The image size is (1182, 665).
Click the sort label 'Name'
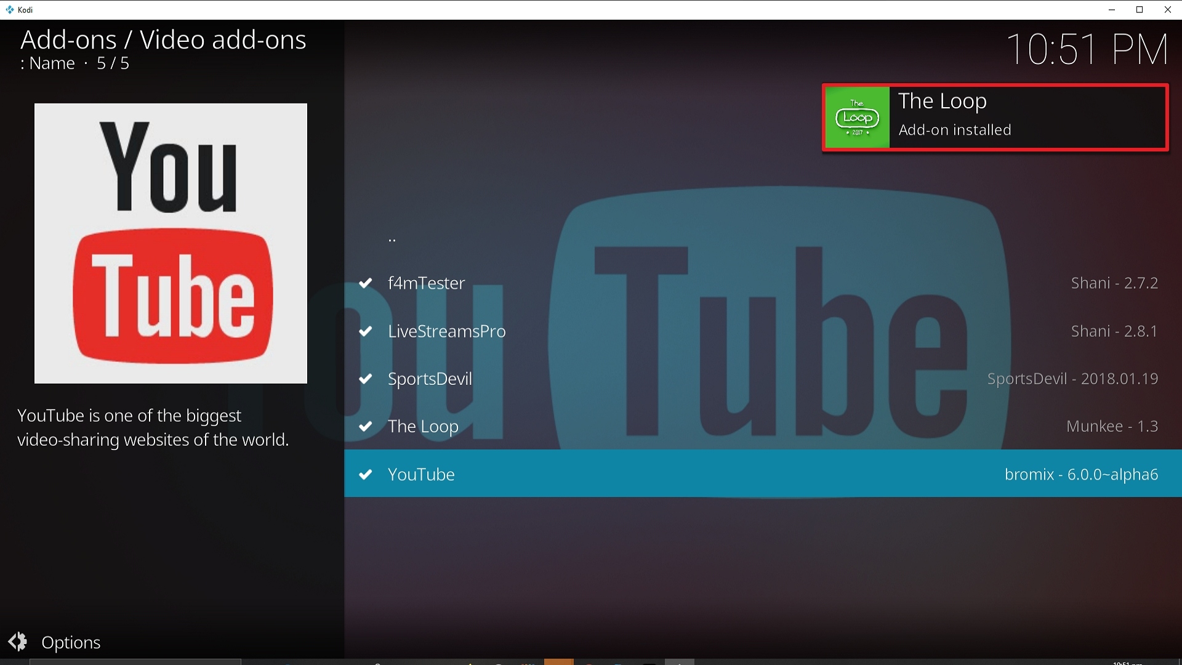(x=52, y=63)
